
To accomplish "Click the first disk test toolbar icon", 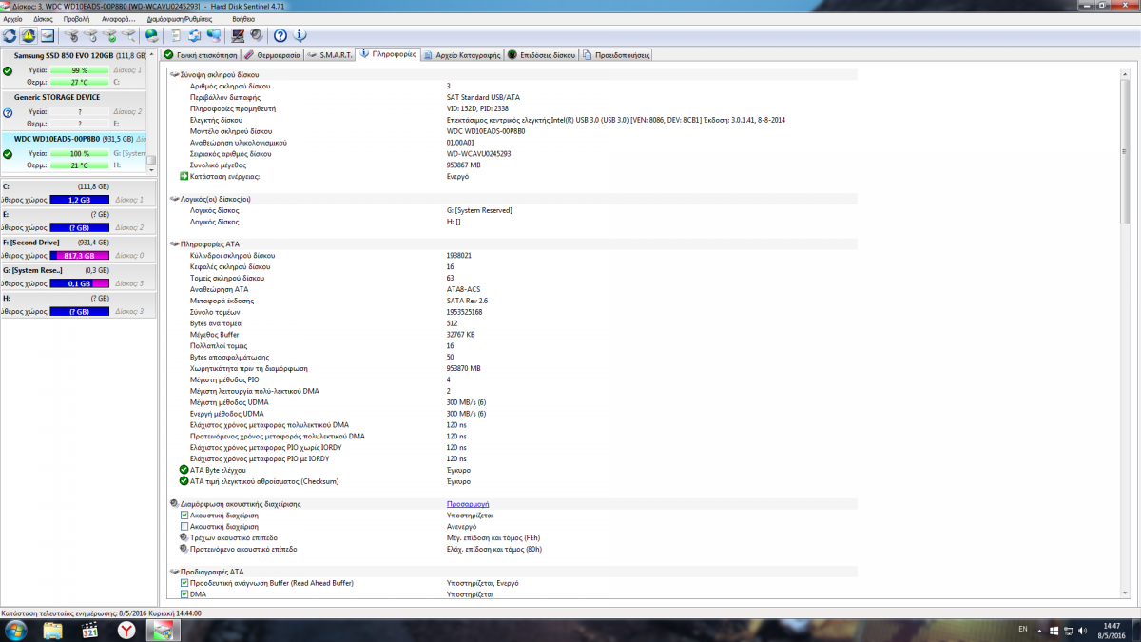I will (x=71, y=36).
